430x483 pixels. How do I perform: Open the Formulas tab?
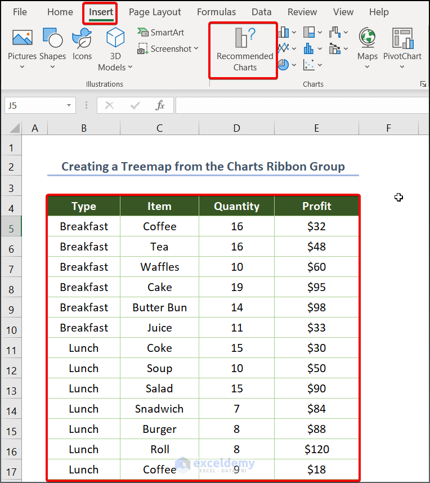216,12
